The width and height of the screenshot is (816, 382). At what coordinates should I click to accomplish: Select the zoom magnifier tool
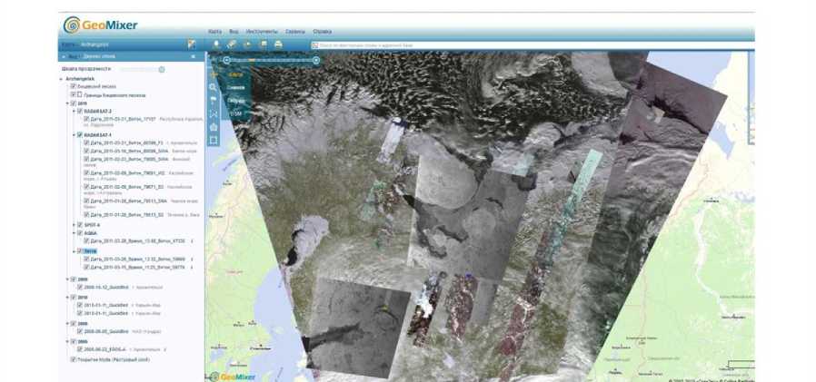tap(213, 87)
